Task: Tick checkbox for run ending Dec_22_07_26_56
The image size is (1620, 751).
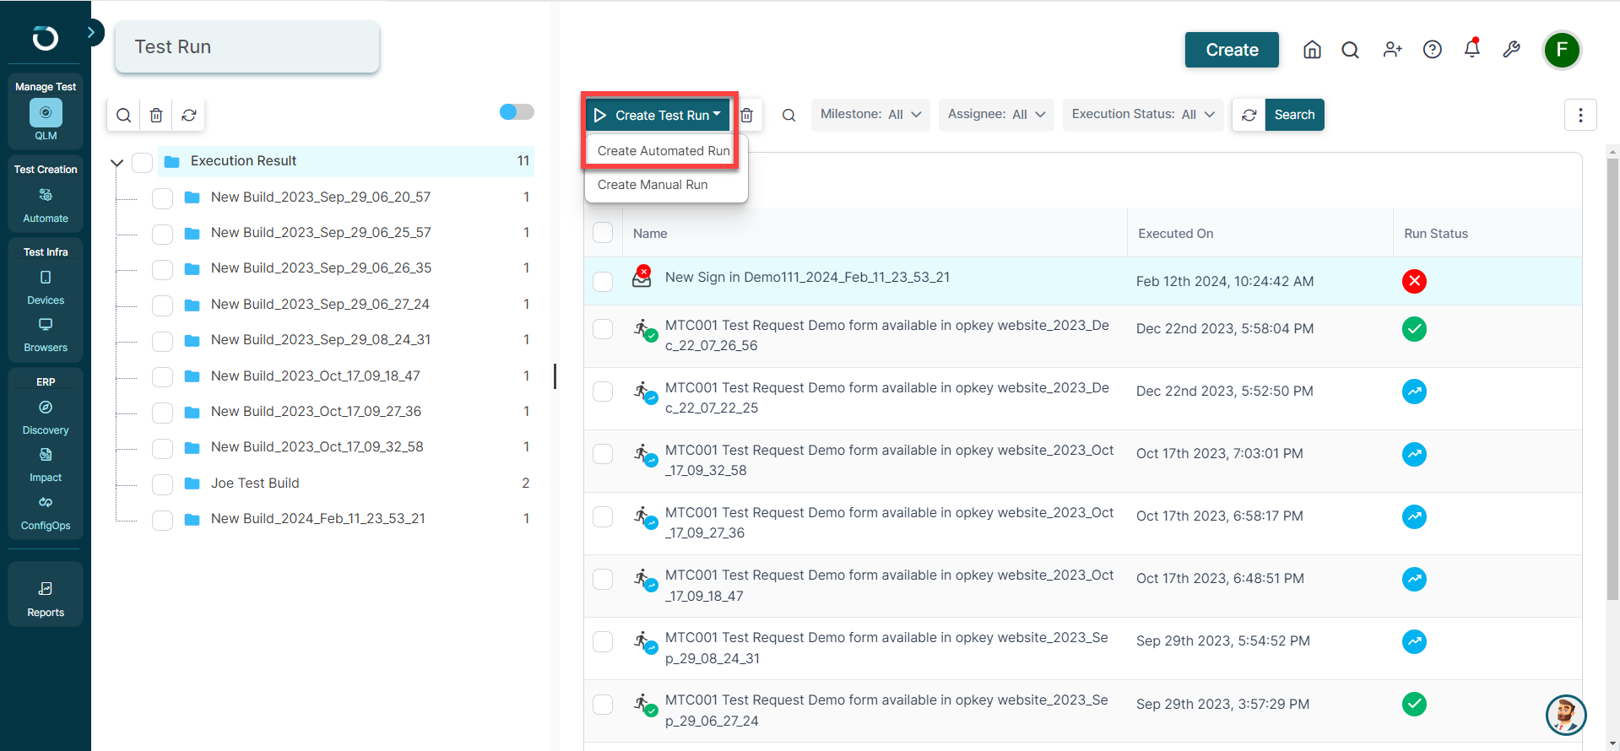Action: click(x=603, y=329)
